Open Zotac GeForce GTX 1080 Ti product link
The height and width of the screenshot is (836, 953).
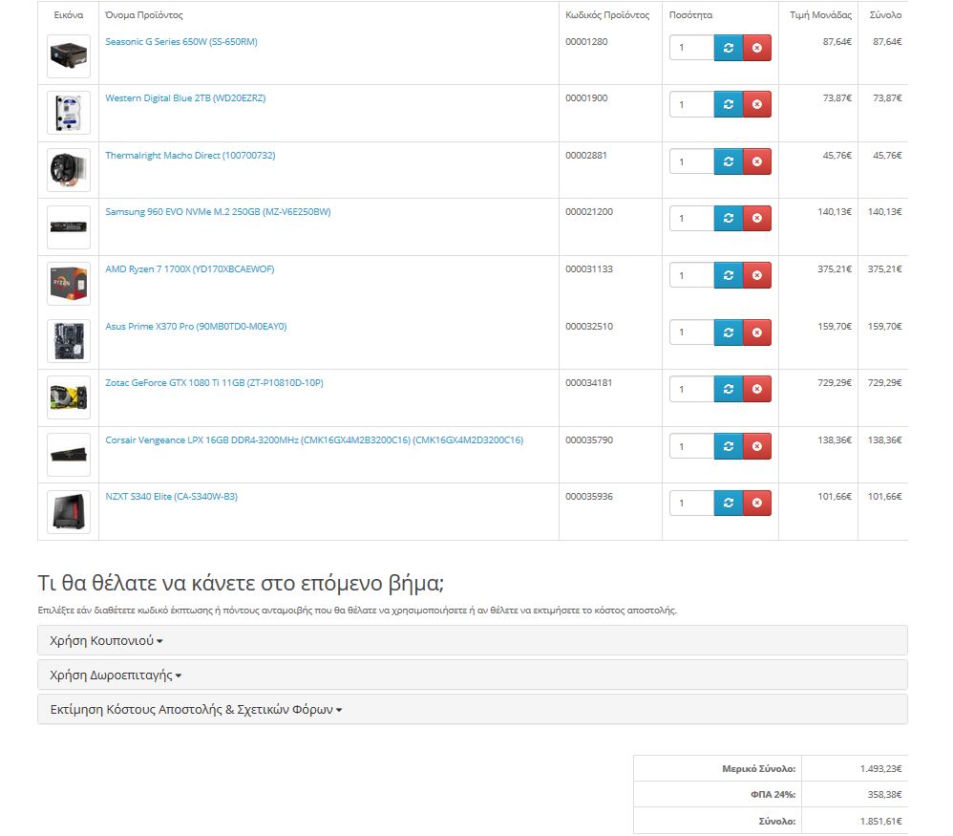tap(214, 382)
